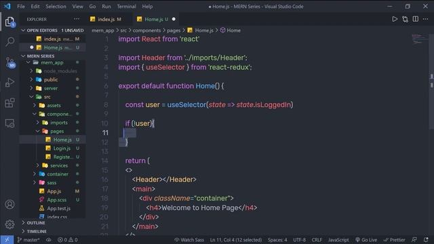The width and height of the screenshot is (434, 244).
Task: Click the master branch indicator
Action: point(28,240)
